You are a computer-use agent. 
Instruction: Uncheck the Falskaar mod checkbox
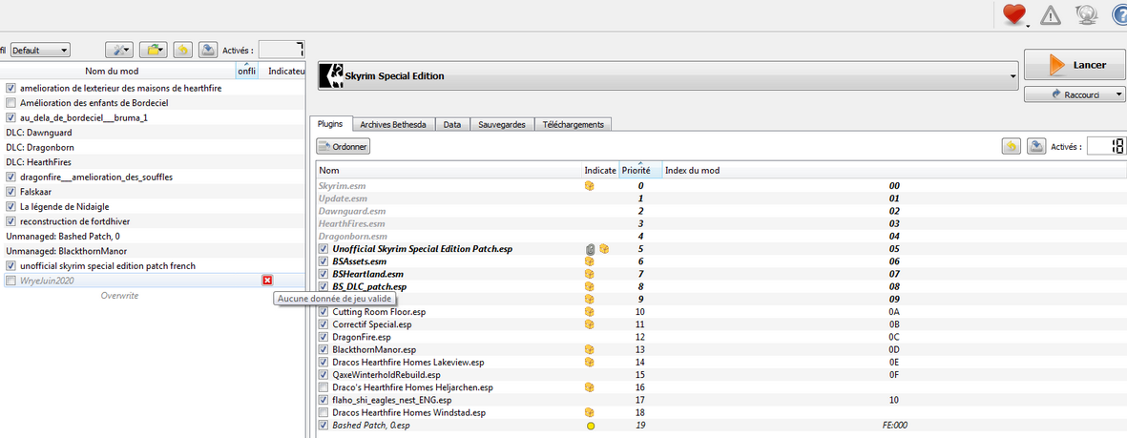click(x=10, y=192)
